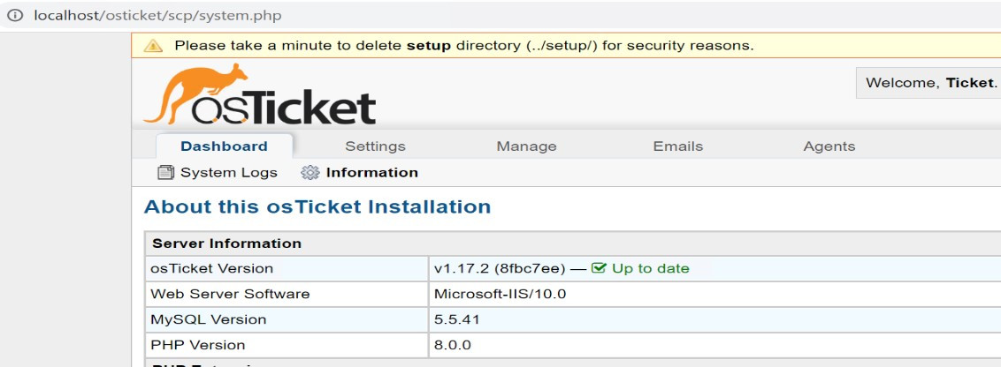Screen dimensions: 1001x367
Task: Select the Information submenu label
Action: point(371,173)
